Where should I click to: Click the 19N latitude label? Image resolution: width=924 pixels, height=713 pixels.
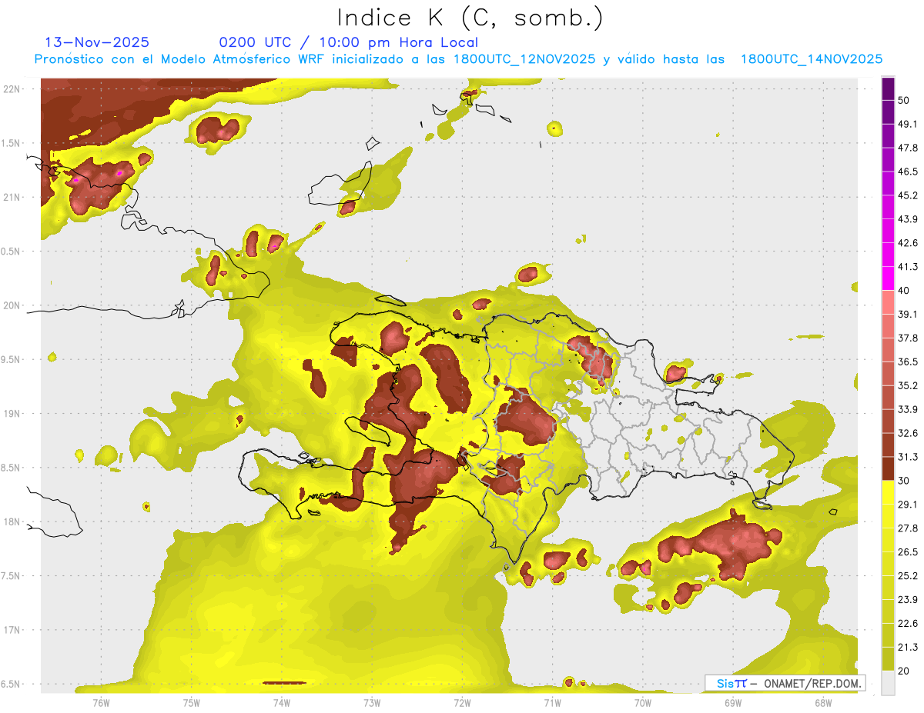pyautogui.click(x=13, y=414)
